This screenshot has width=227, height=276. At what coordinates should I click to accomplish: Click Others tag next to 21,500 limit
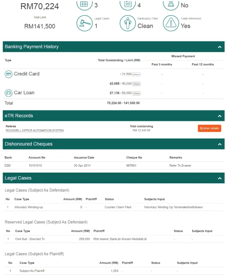click(x=137, y=74)
